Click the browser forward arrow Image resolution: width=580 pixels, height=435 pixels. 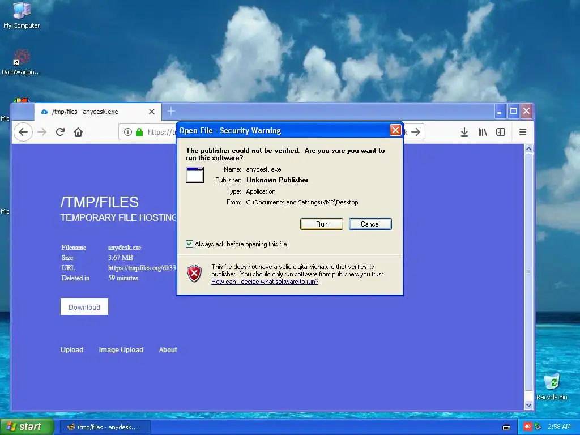42,132
